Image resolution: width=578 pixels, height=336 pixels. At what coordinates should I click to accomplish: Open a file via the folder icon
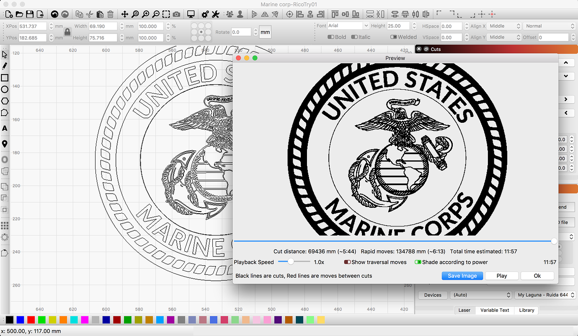click(19, 14)
